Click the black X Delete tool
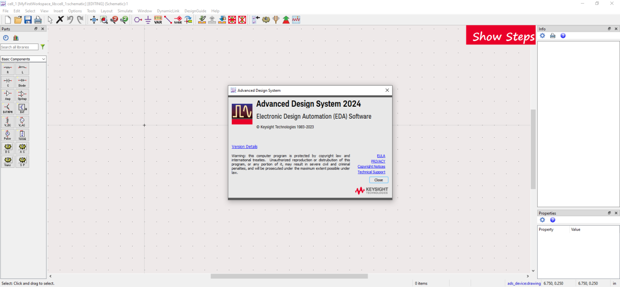 point(60,20)
